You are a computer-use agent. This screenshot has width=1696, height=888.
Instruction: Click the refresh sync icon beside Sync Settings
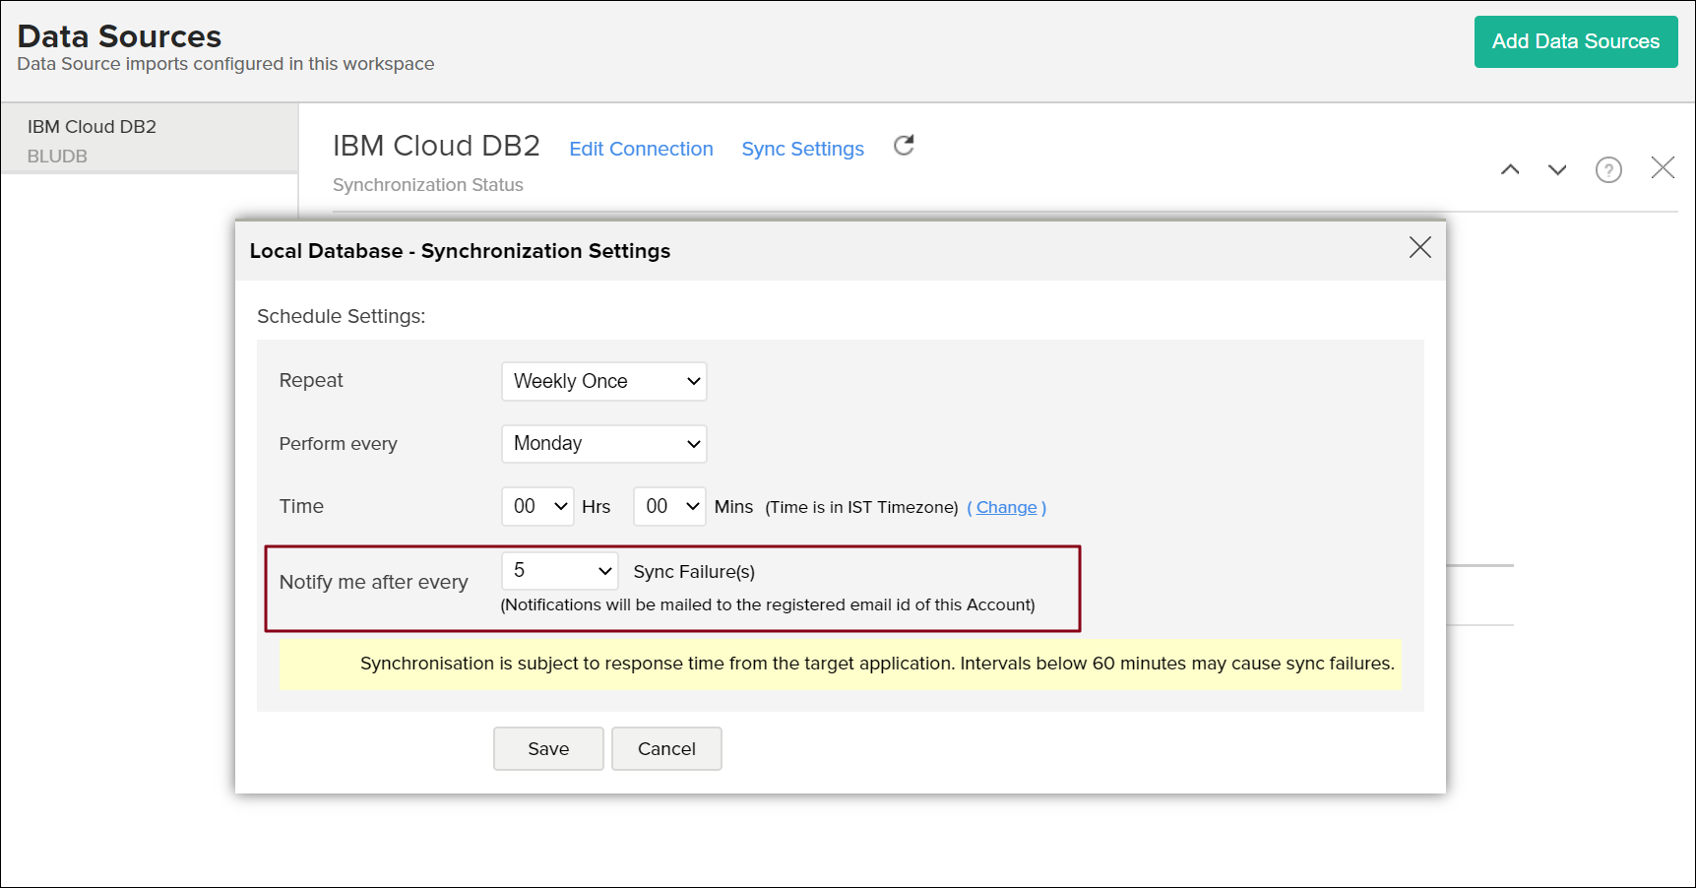coord(904,146)
